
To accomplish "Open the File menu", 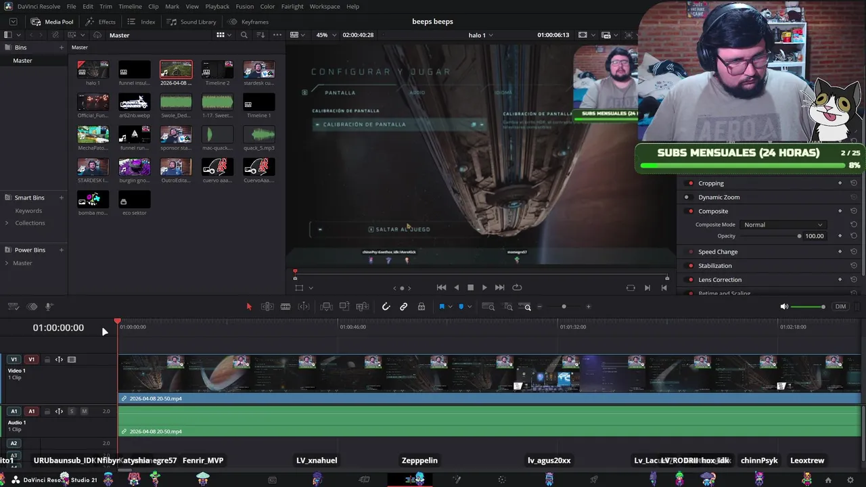I will click(x=71, y=6).
